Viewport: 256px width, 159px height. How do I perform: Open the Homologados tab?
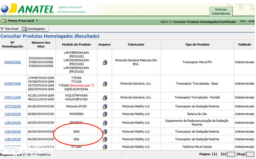(35, 29)
